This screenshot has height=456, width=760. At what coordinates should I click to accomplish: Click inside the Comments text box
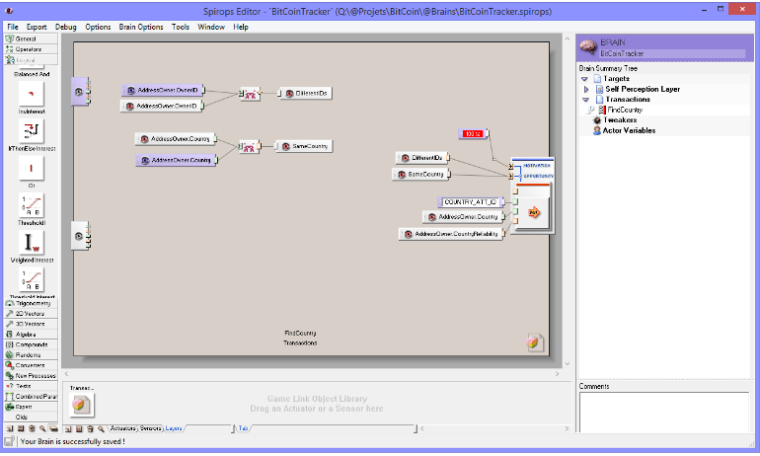(664, 413)
